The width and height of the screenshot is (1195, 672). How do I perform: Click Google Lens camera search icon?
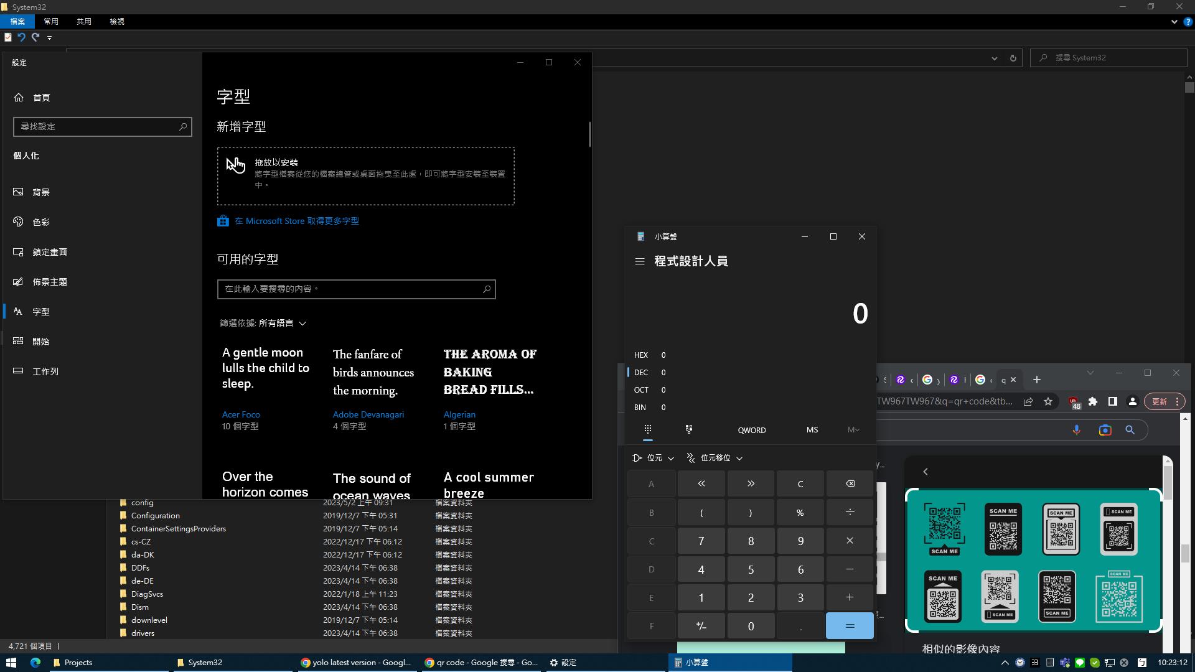coord(1105,430)
